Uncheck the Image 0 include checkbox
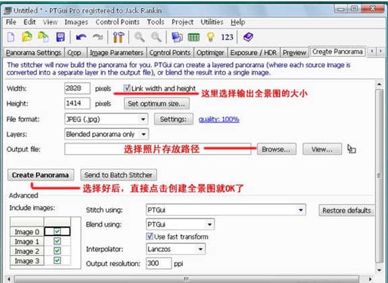 pos(57,231)
